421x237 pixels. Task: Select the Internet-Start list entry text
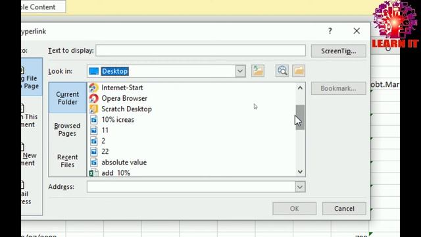122,88
